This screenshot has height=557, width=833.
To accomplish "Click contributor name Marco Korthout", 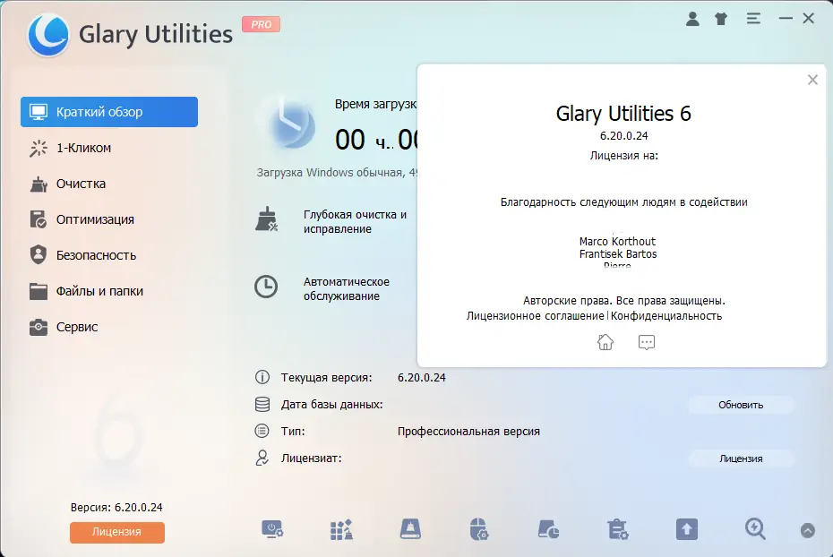I will 617,242.
